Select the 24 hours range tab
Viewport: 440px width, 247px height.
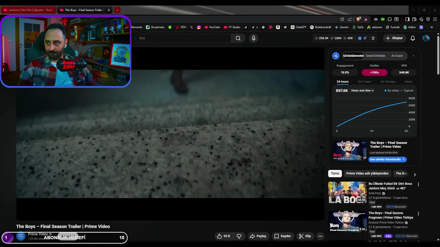pos(342,82)
